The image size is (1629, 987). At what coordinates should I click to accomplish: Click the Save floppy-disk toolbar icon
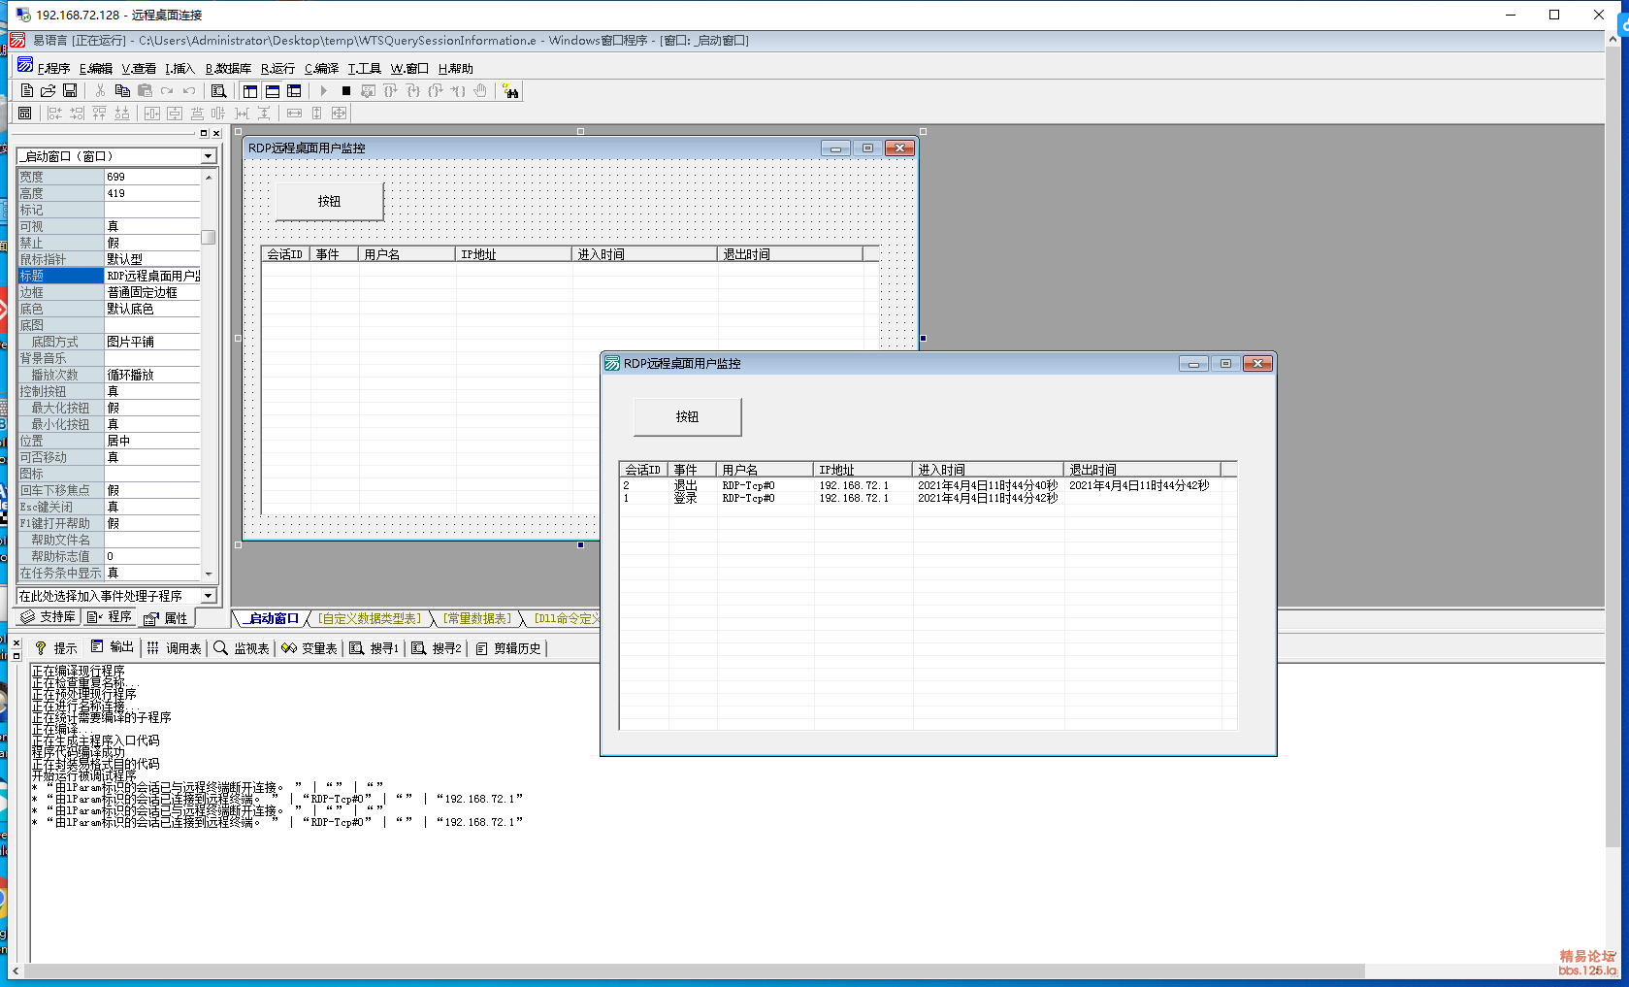point(70,90)
